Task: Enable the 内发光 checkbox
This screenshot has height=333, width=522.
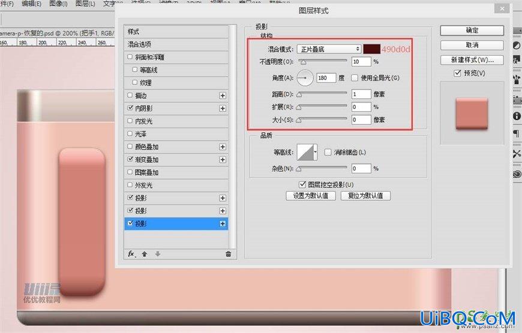Action: coord(130,120)
